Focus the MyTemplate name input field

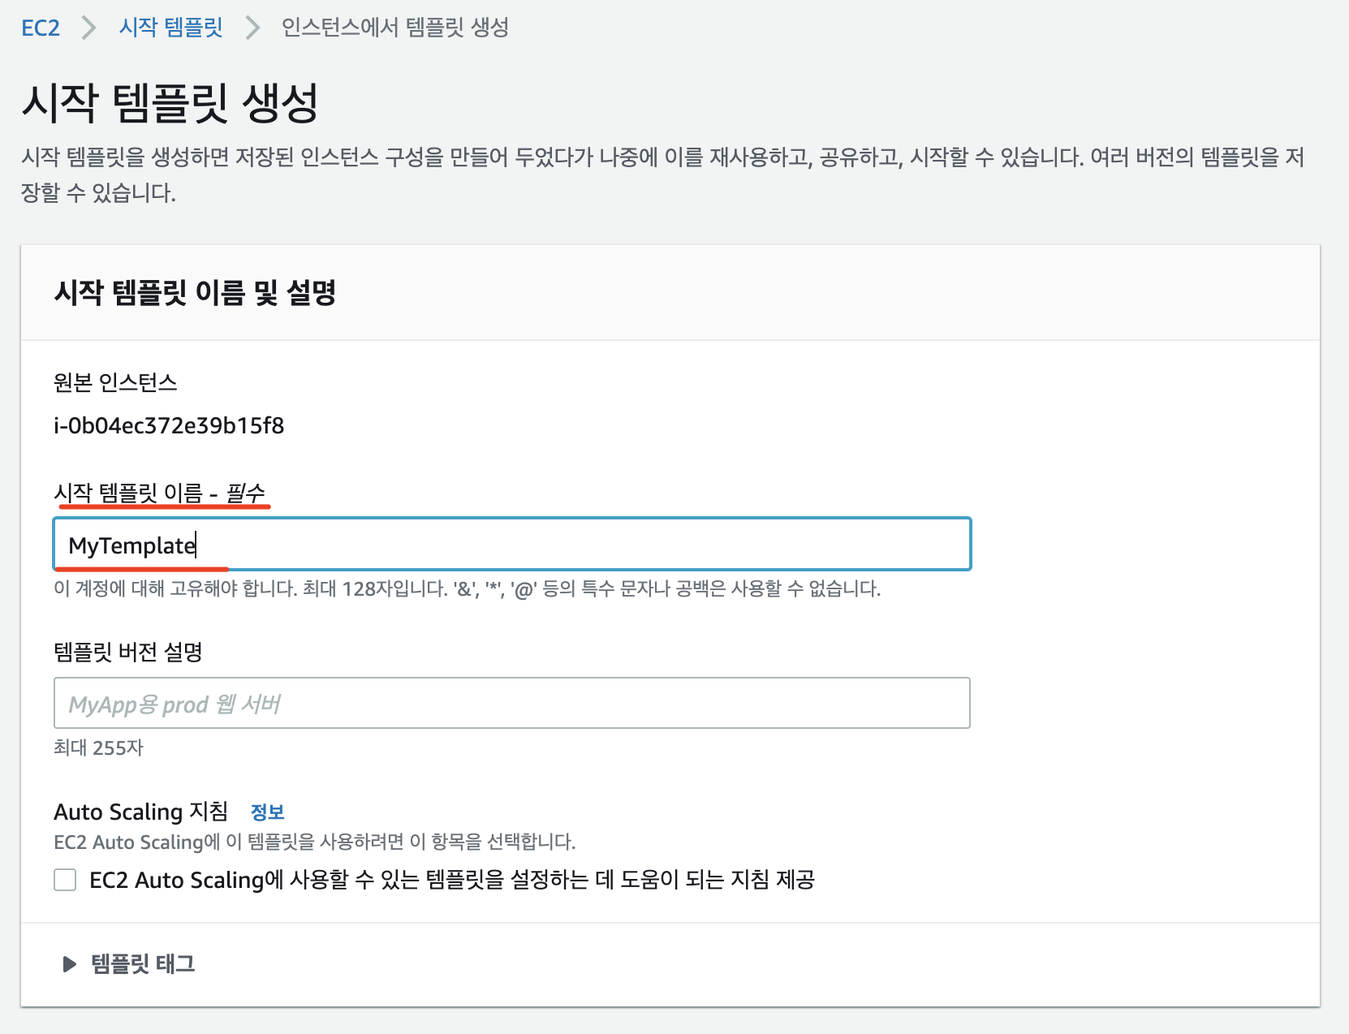(x=511, y=545)
